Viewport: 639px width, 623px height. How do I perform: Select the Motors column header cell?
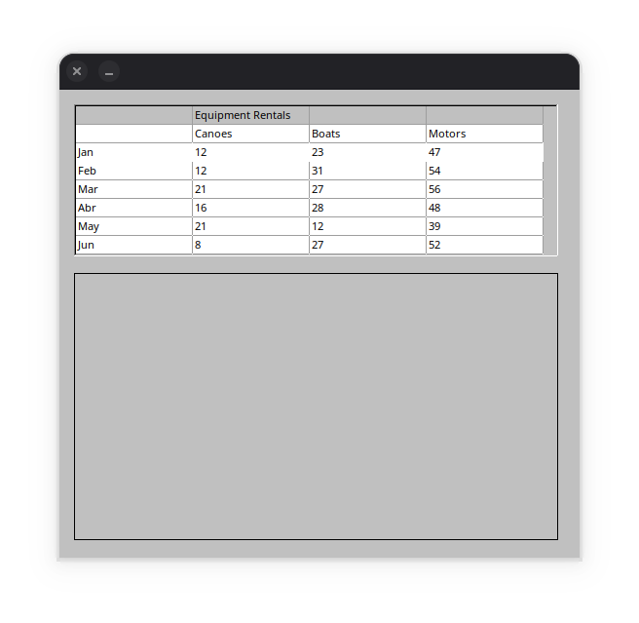point(484,134)
